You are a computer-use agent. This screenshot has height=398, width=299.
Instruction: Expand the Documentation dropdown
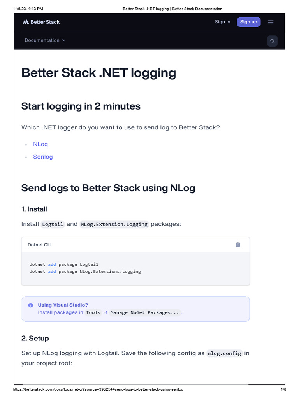pos(45,40)
